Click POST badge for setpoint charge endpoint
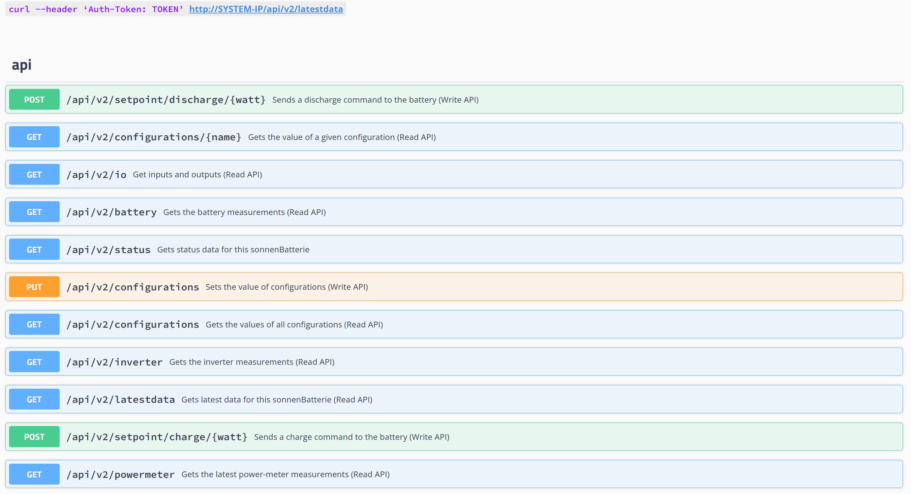The width and height of the screenshot is (911, 494). click(34, 437)
